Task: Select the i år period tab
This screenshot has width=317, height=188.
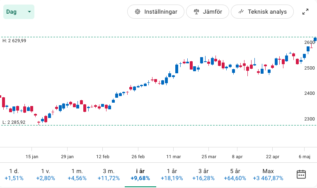Action: coord(140,174)
